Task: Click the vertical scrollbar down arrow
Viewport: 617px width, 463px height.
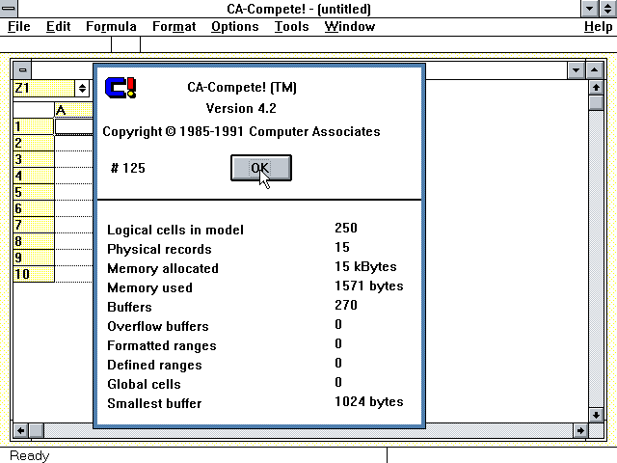Action: click(x=596, y=415)
